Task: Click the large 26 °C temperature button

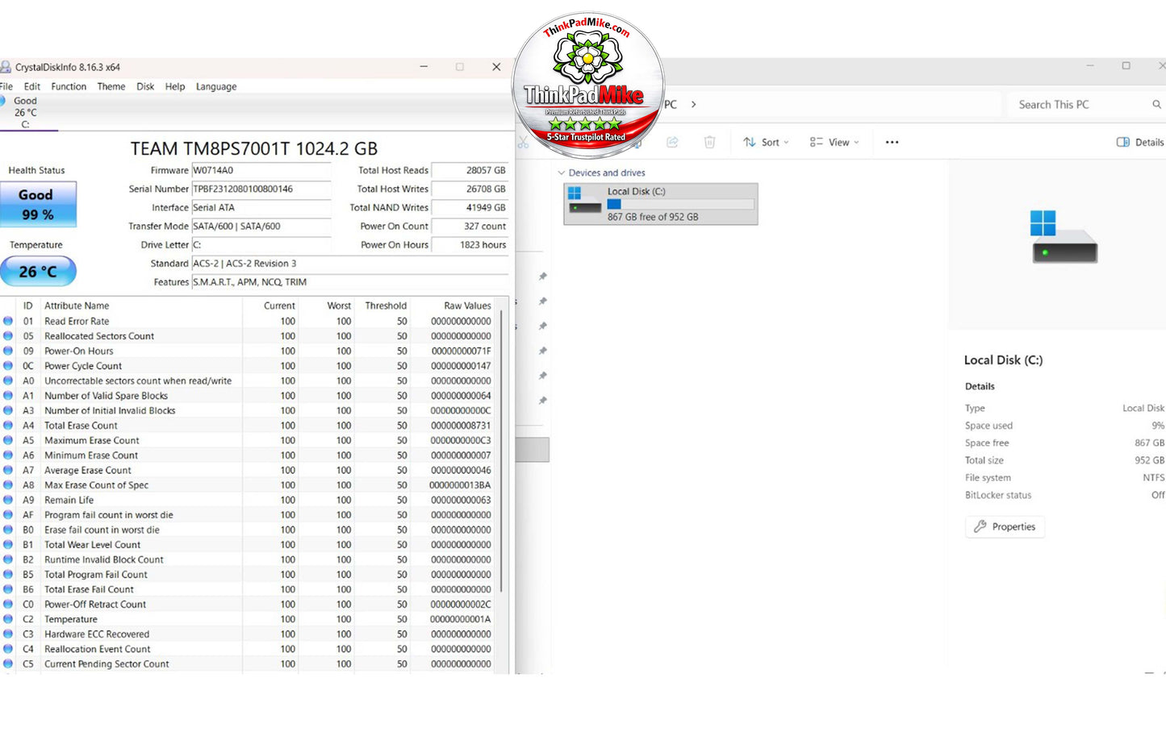Action: (x=38, y=272)
